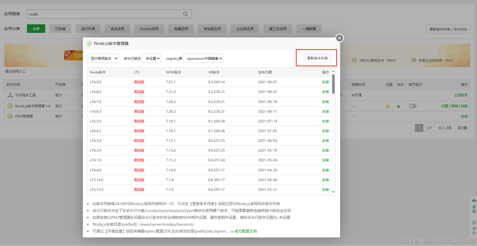Install Node version v15.13.0
The image size is (477, 246).
pos(325,190)
